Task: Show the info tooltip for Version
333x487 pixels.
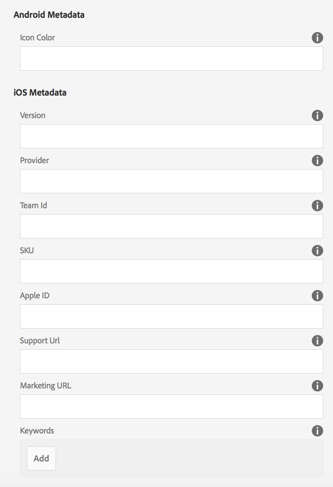Action: [317, 116]
